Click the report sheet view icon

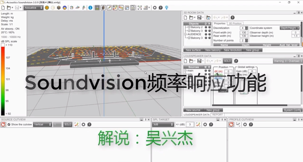tap(133, 8)
